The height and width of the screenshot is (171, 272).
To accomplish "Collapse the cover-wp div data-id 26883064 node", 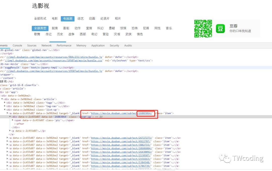I will click(10, 117).
